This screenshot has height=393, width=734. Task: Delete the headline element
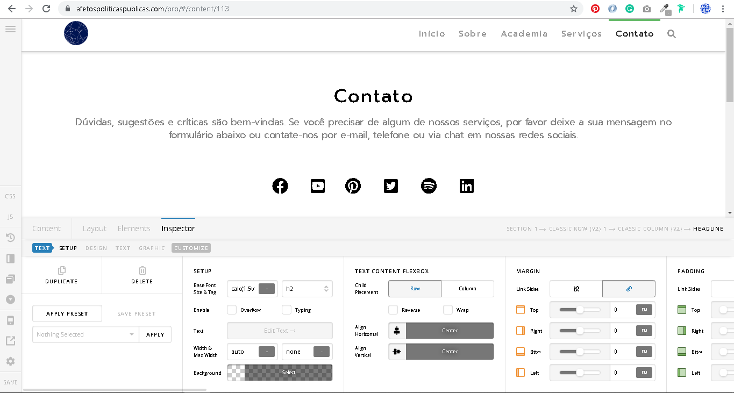(142, 275)
